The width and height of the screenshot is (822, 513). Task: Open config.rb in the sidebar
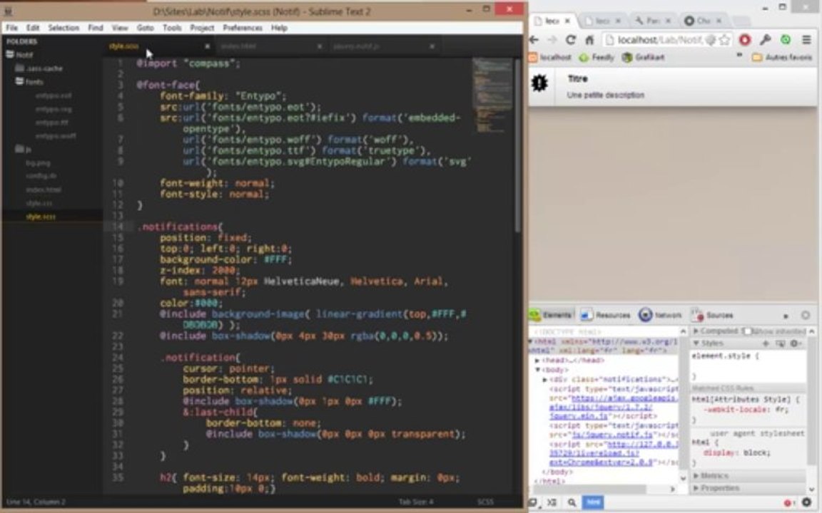point(41,176)
